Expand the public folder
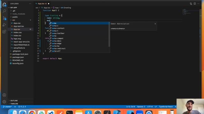 pyautogui.click(x=21, y=17)
